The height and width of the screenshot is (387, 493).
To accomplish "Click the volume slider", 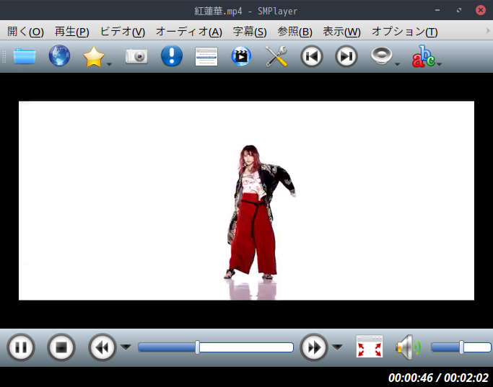I will point(461,347).
